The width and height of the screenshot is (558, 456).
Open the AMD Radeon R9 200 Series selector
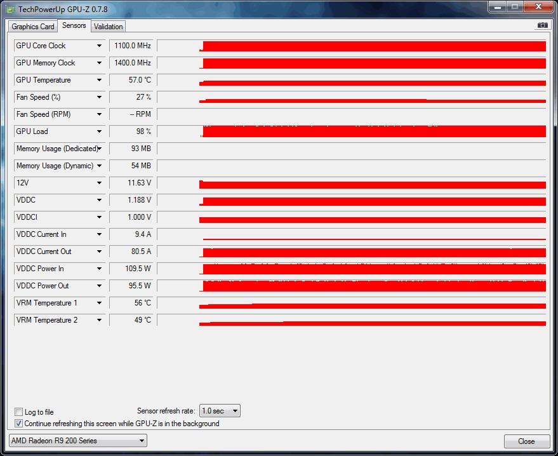78,441
